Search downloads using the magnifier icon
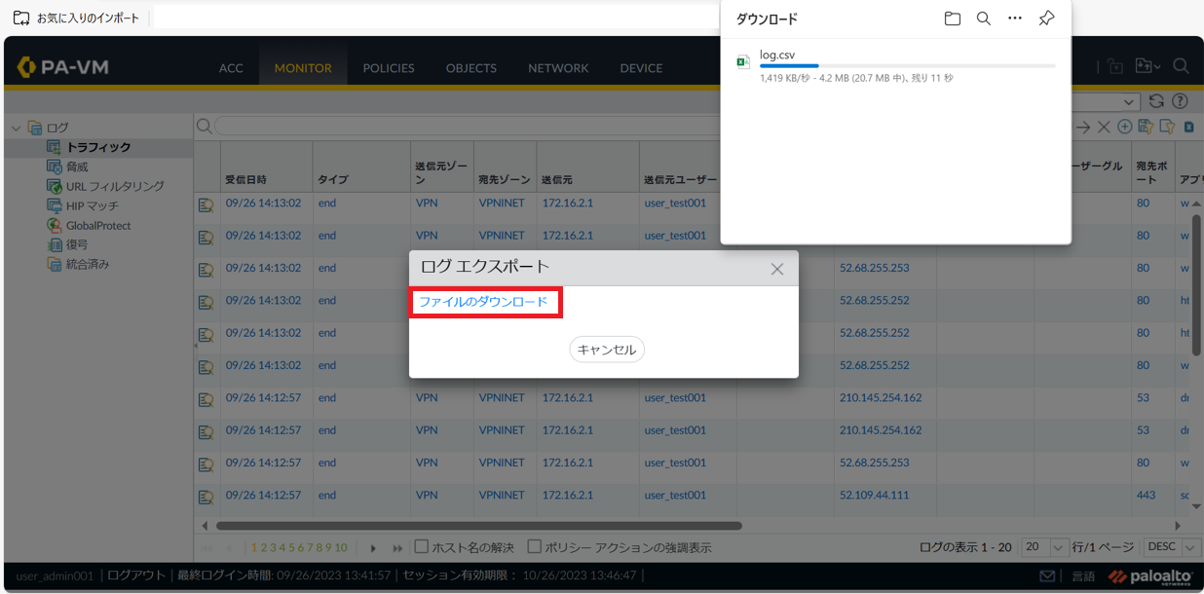 point(984,19)
